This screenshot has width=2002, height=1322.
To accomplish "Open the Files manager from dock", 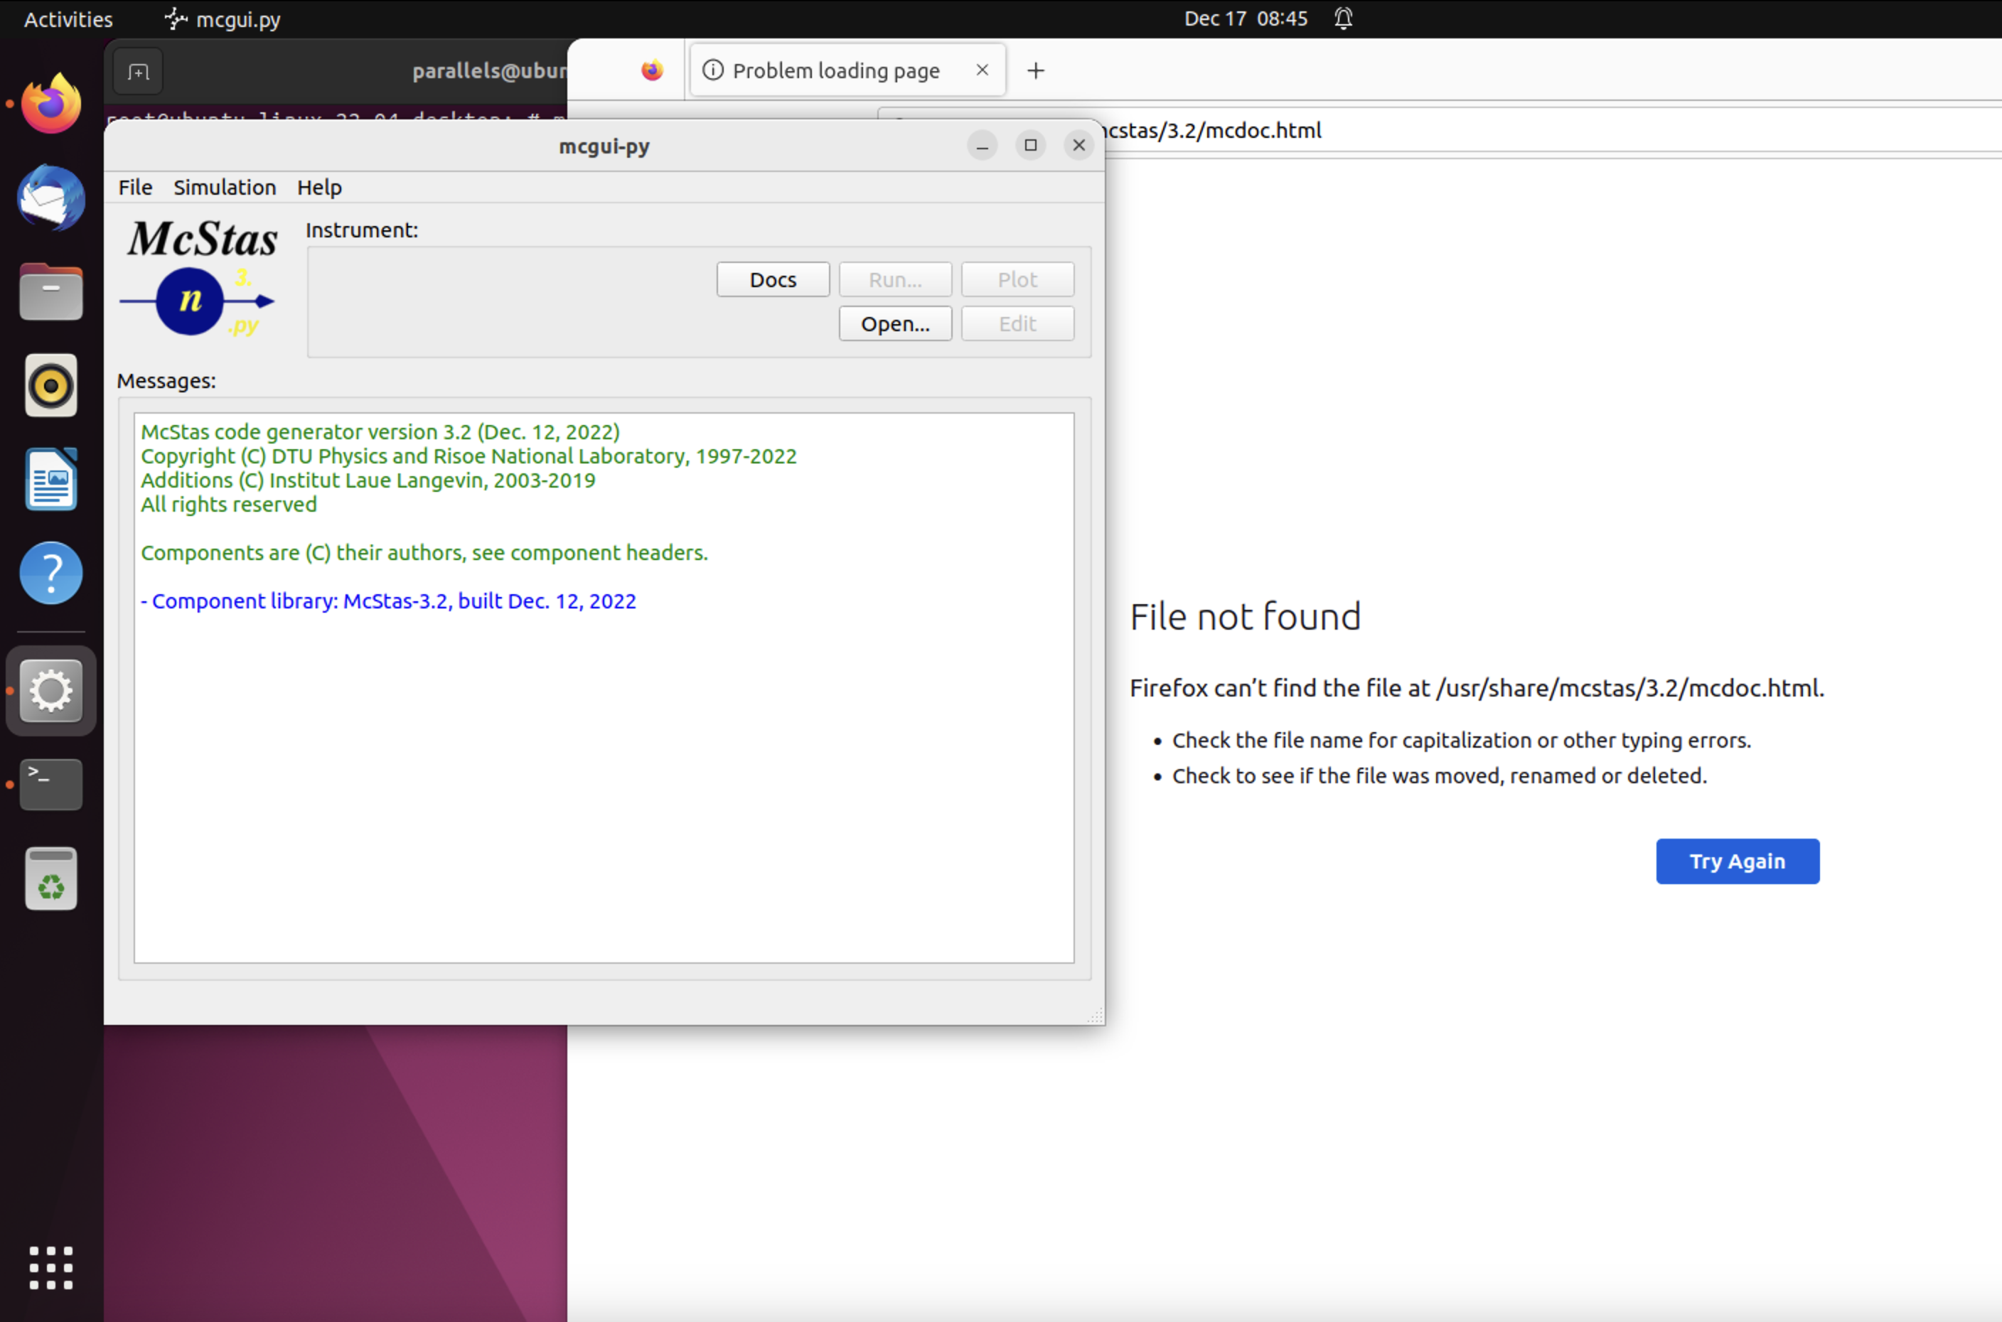I will tap(50, 291).
